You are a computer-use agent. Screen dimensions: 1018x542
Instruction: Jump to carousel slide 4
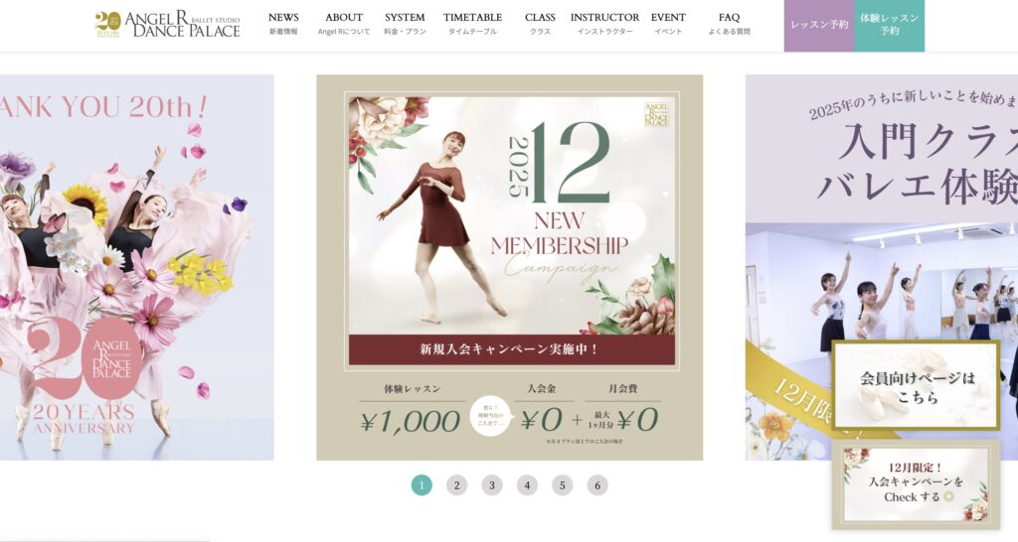pos(527,485)
